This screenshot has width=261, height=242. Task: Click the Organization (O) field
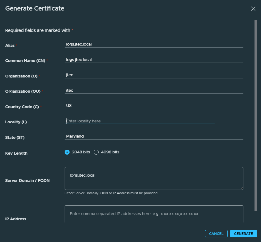click(154, 75)
